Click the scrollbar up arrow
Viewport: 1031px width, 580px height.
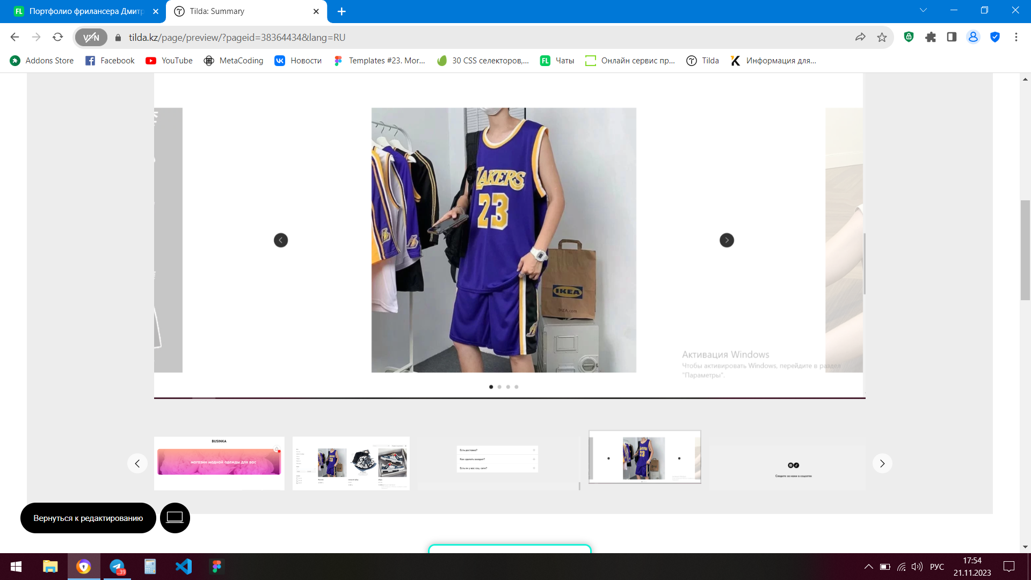[1025, 79]
